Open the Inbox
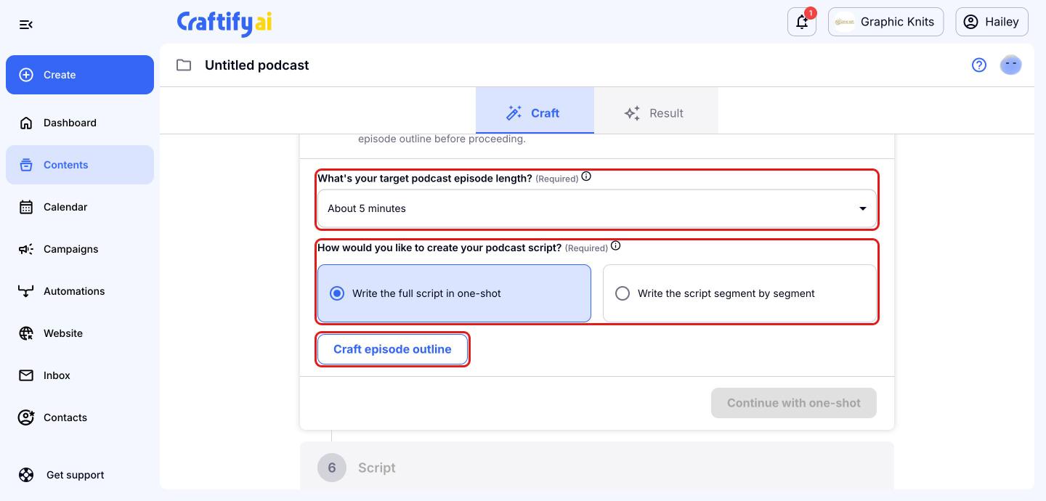The image size is (1046, 501). coord(80,375)
